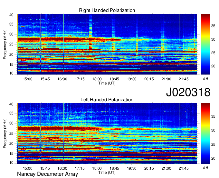Click the color scale bar of right-handed plot

(x=205, y=44)
